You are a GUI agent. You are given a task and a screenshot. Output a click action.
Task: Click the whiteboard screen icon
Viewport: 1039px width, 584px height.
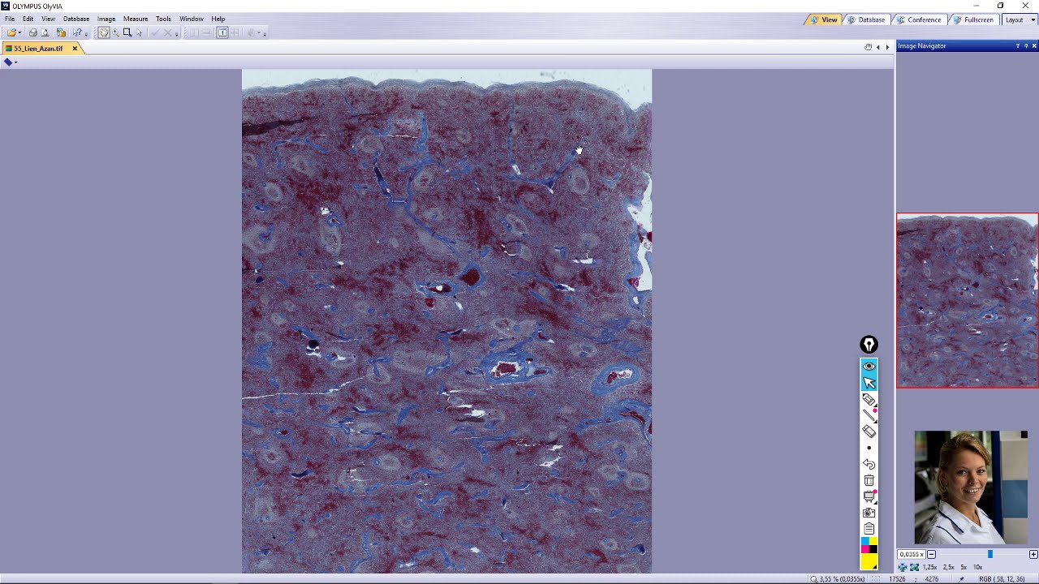(x=869, y=496)
